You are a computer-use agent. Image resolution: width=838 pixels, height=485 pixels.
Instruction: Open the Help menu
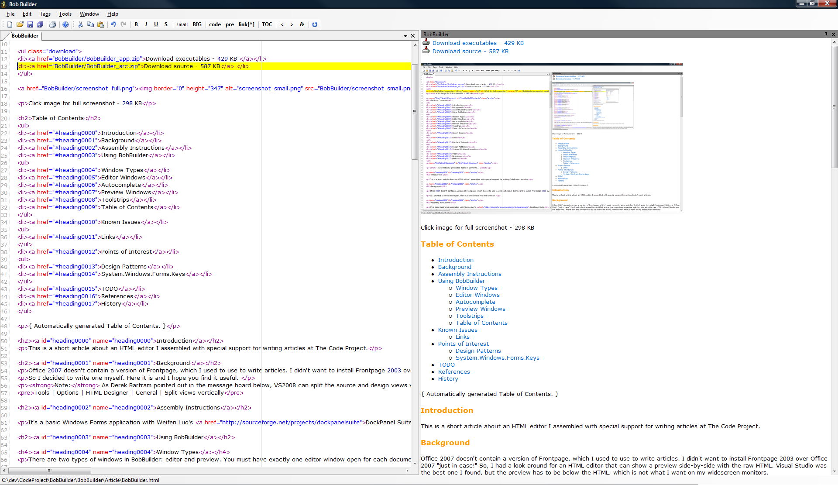pos(113,14)
